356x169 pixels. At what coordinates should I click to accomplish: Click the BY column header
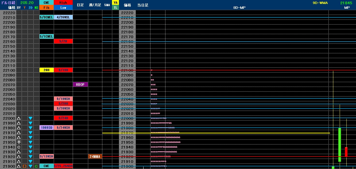pyautogui.click(x=19, y=8)
